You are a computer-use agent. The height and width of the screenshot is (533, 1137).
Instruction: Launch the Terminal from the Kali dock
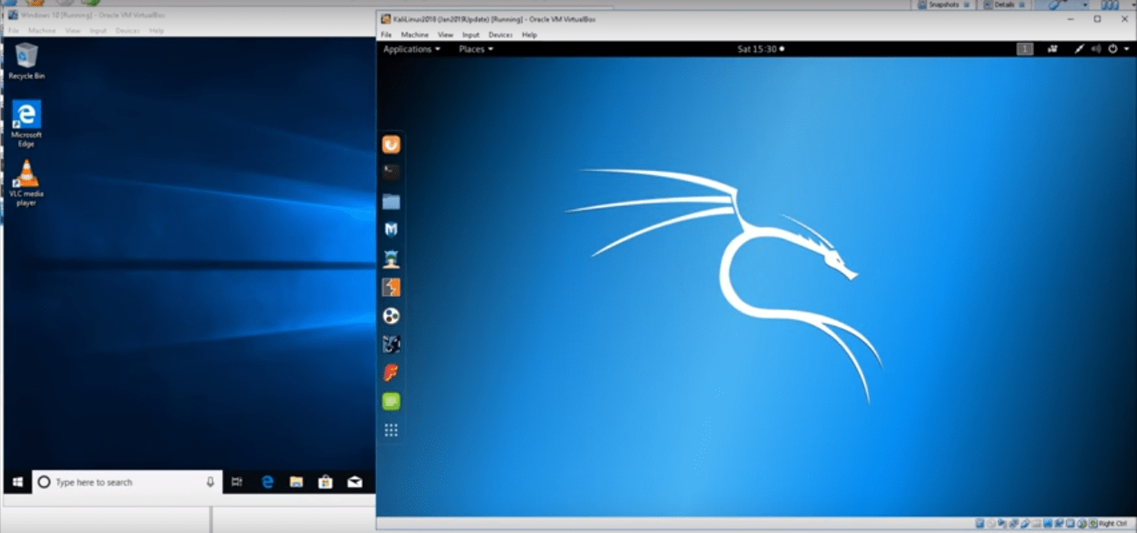tap(390, 172)
